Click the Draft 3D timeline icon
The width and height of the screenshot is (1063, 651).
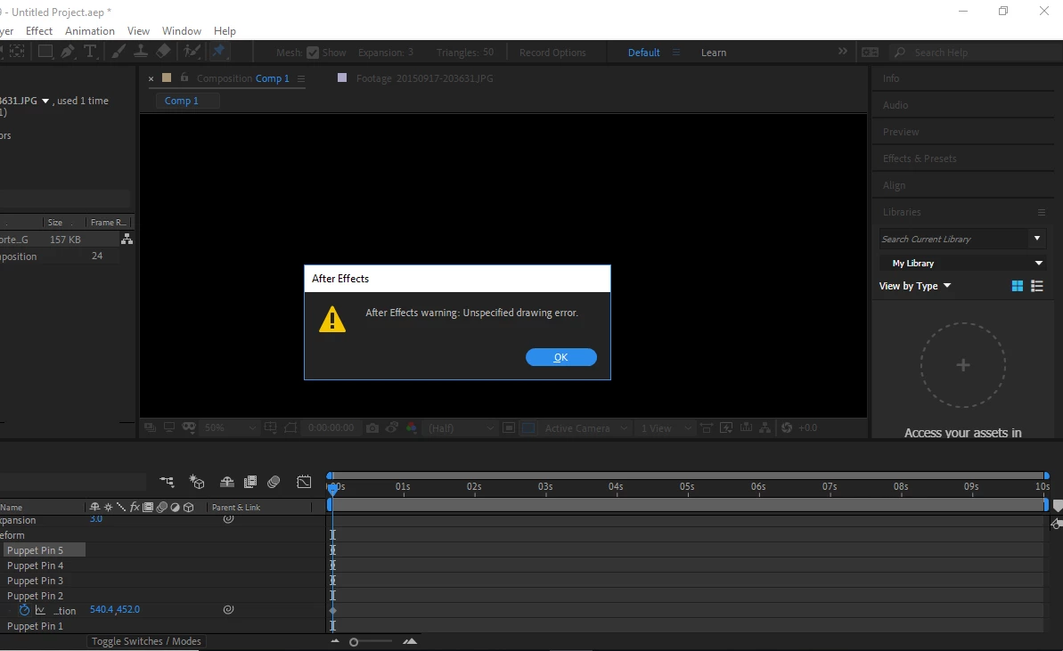[x=197, y=482]
